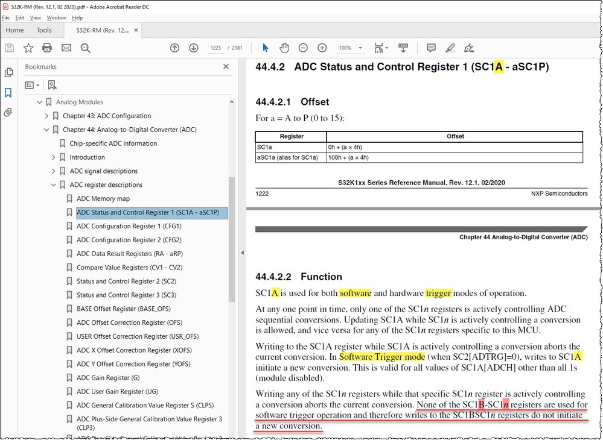Email the PDF via the envelope icon
The image size is (603, 440).
tap(65, 48)
